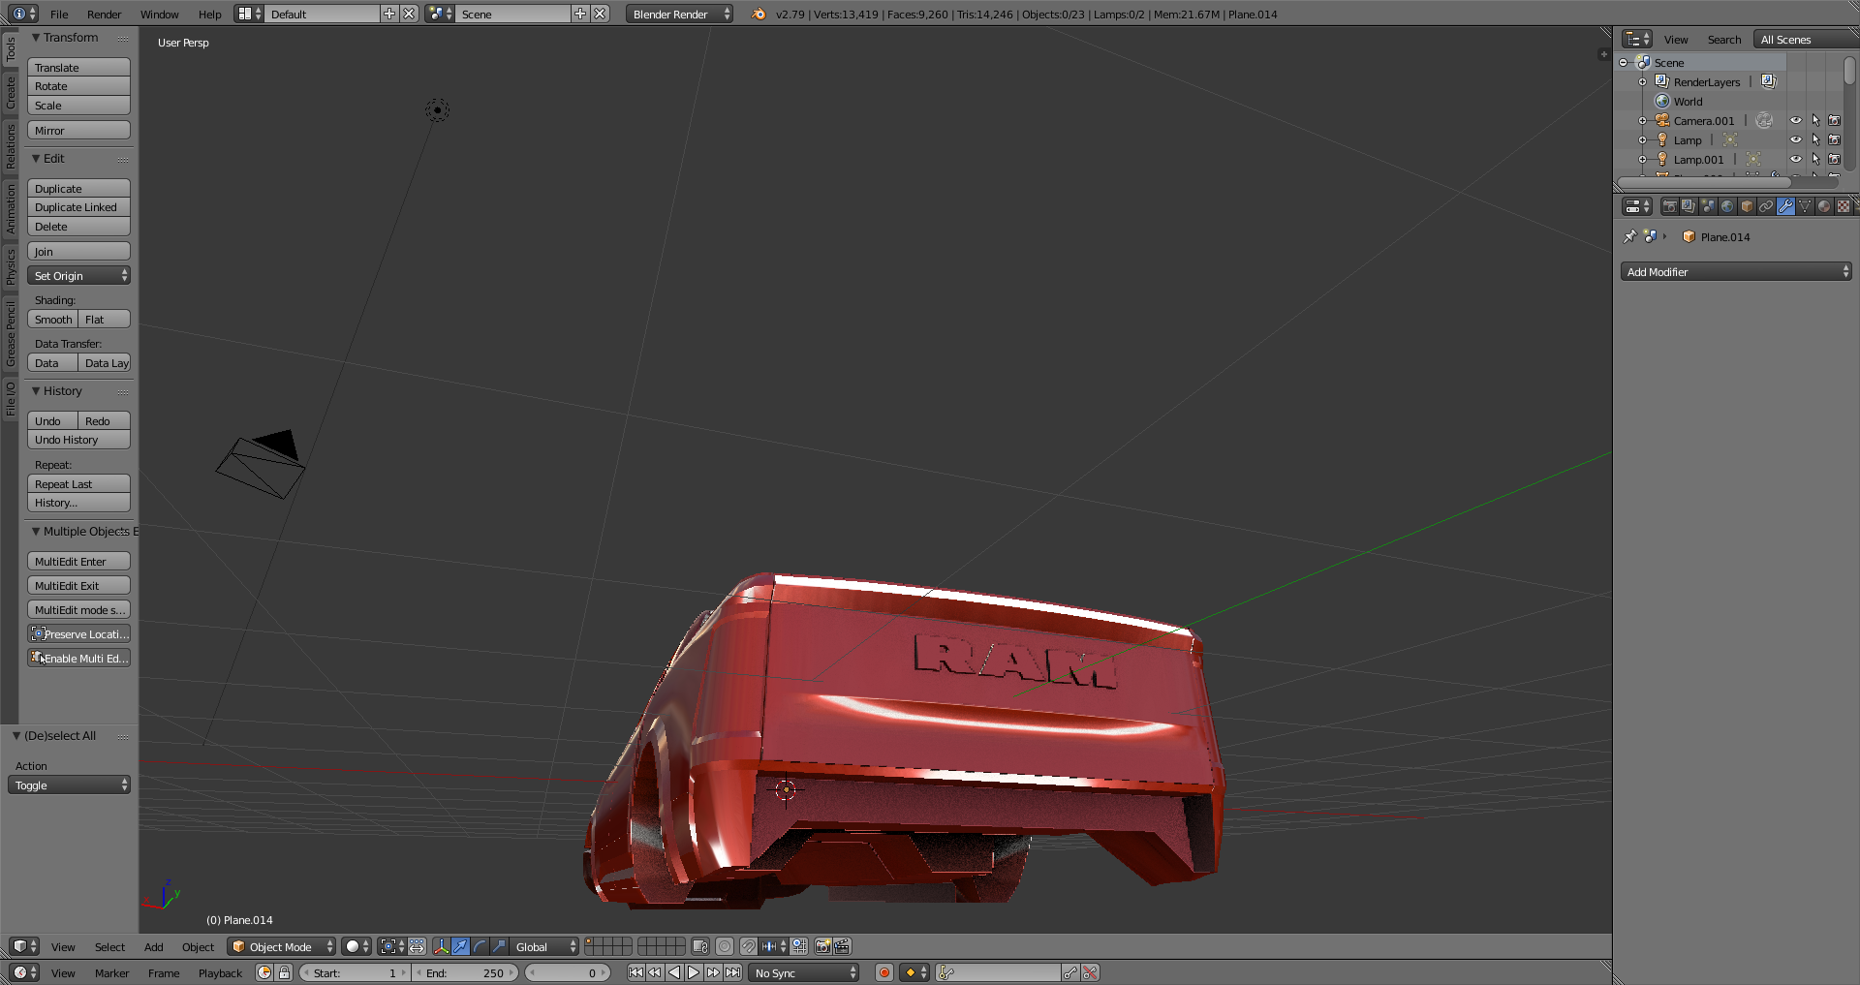Open the Toggle action dropdown

tap(69, 785)
